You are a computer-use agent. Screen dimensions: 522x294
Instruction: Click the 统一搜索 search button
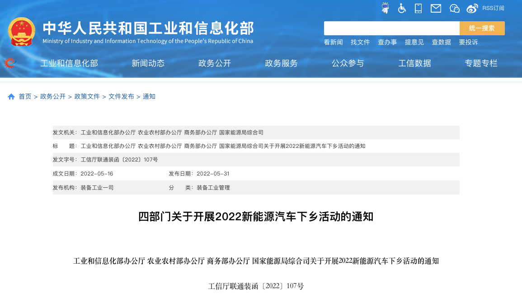click(x=482, y=28)
